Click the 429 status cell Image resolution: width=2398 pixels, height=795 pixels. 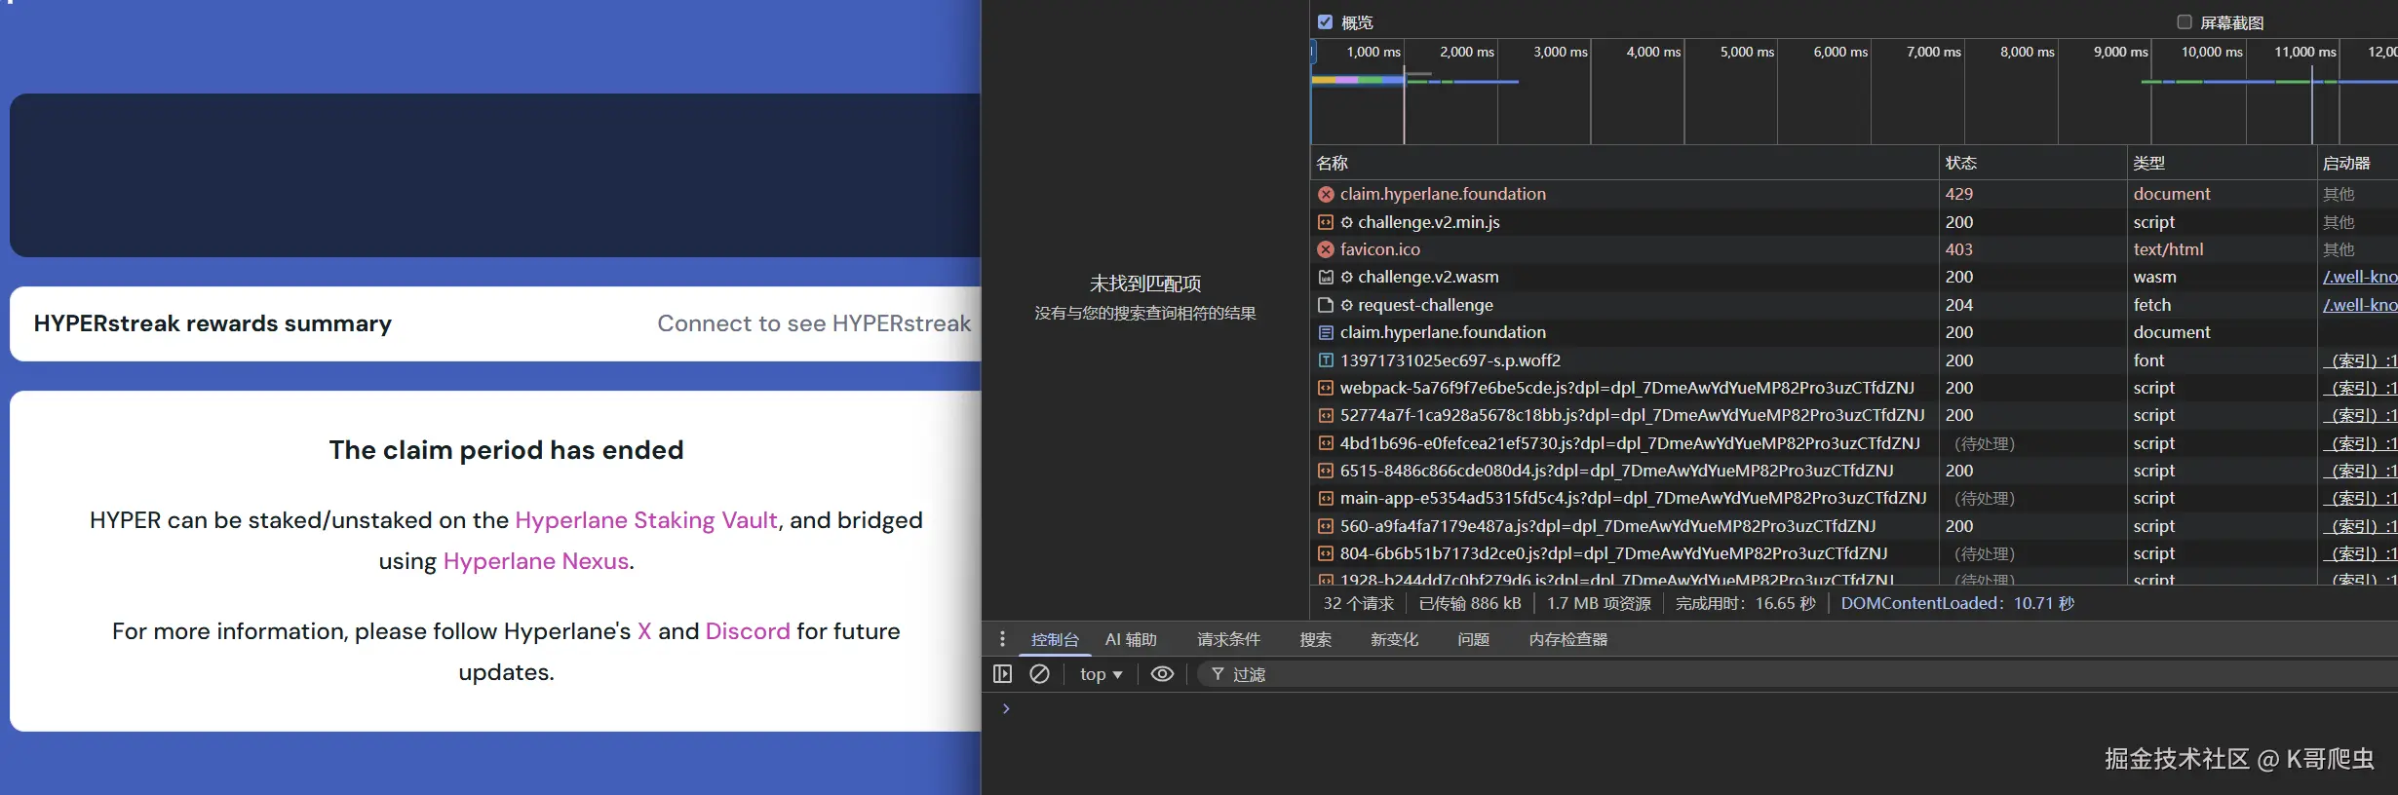coord(1959,194)
